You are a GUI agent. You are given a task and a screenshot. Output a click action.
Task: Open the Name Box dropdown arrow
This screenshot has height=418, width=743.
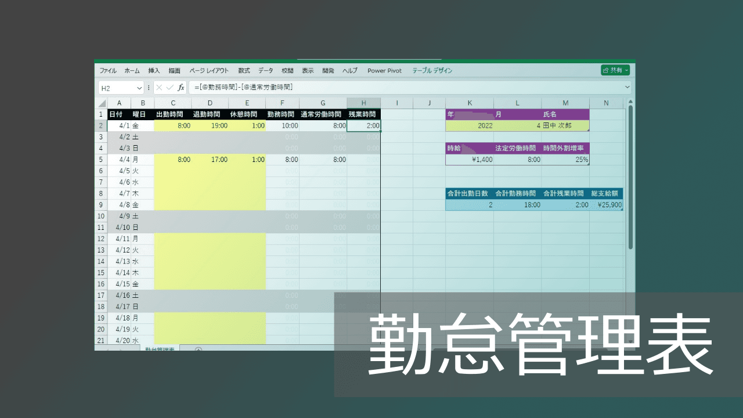point(139,88)
